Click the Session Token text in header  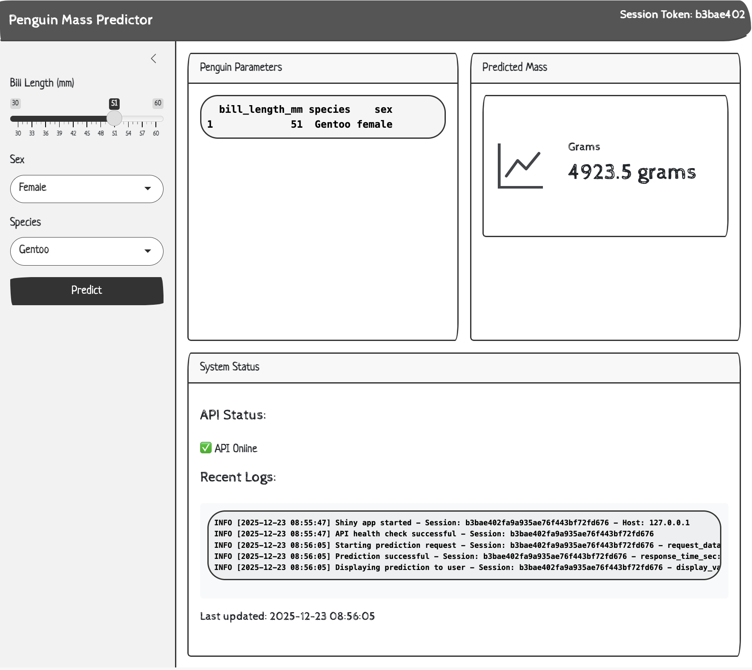click(x=682, y=14)
